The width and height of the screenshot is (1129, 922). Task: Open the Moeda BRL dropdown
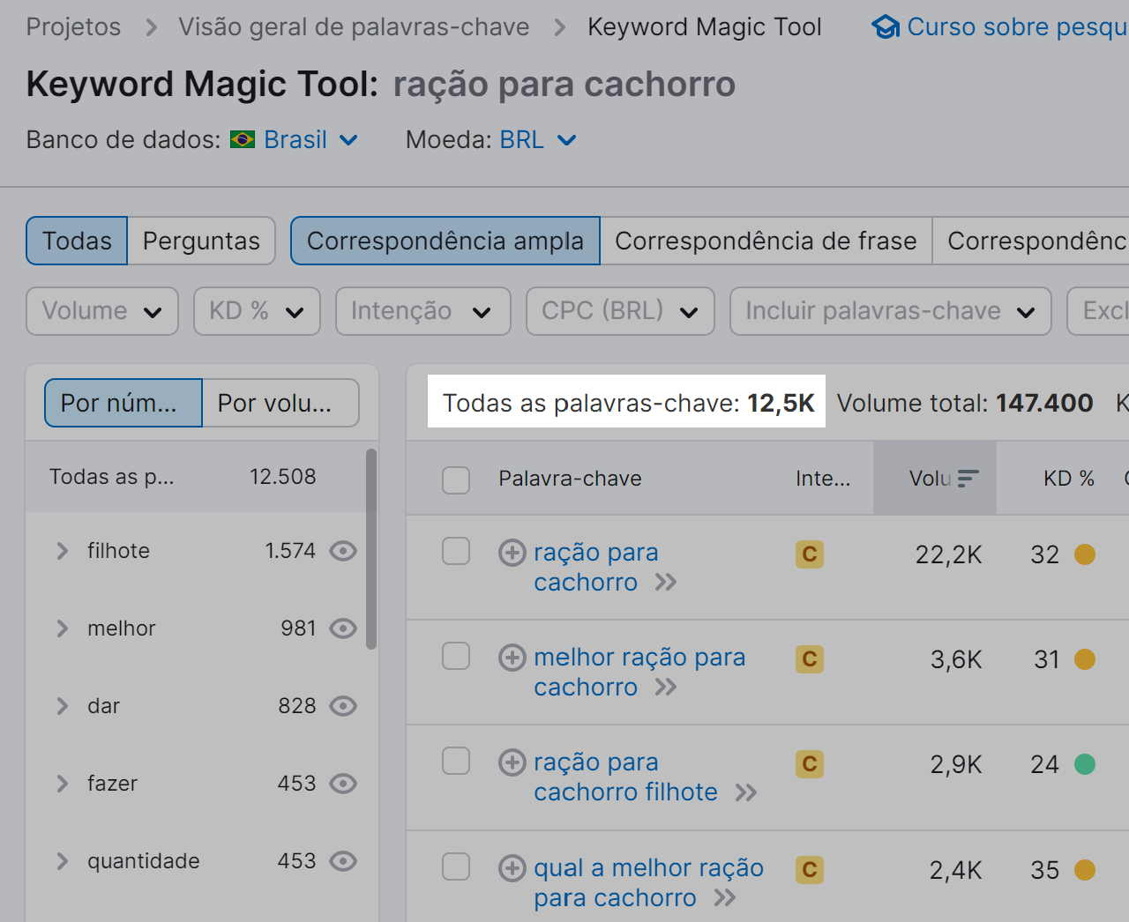tap(537, 139)
